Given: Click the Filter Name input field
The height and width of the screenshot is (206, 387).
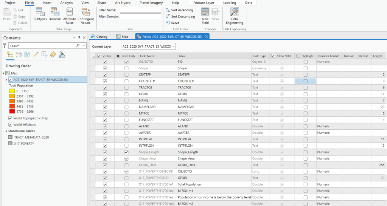Looking at the screenshot, I should coord(140,10).
